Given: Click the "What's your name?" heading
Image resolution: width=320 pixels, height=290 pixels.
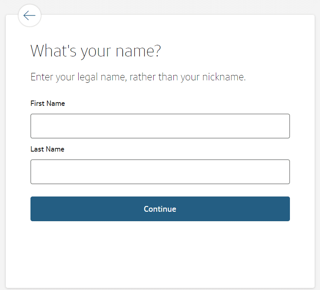Looking at the screenshot, I should (96, 51).
